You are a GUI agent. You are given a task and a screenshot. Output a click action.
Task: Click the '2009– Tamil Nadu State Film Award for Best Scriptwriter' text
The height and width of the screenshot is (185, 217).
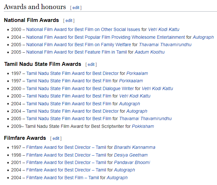[x=68, y=127]
